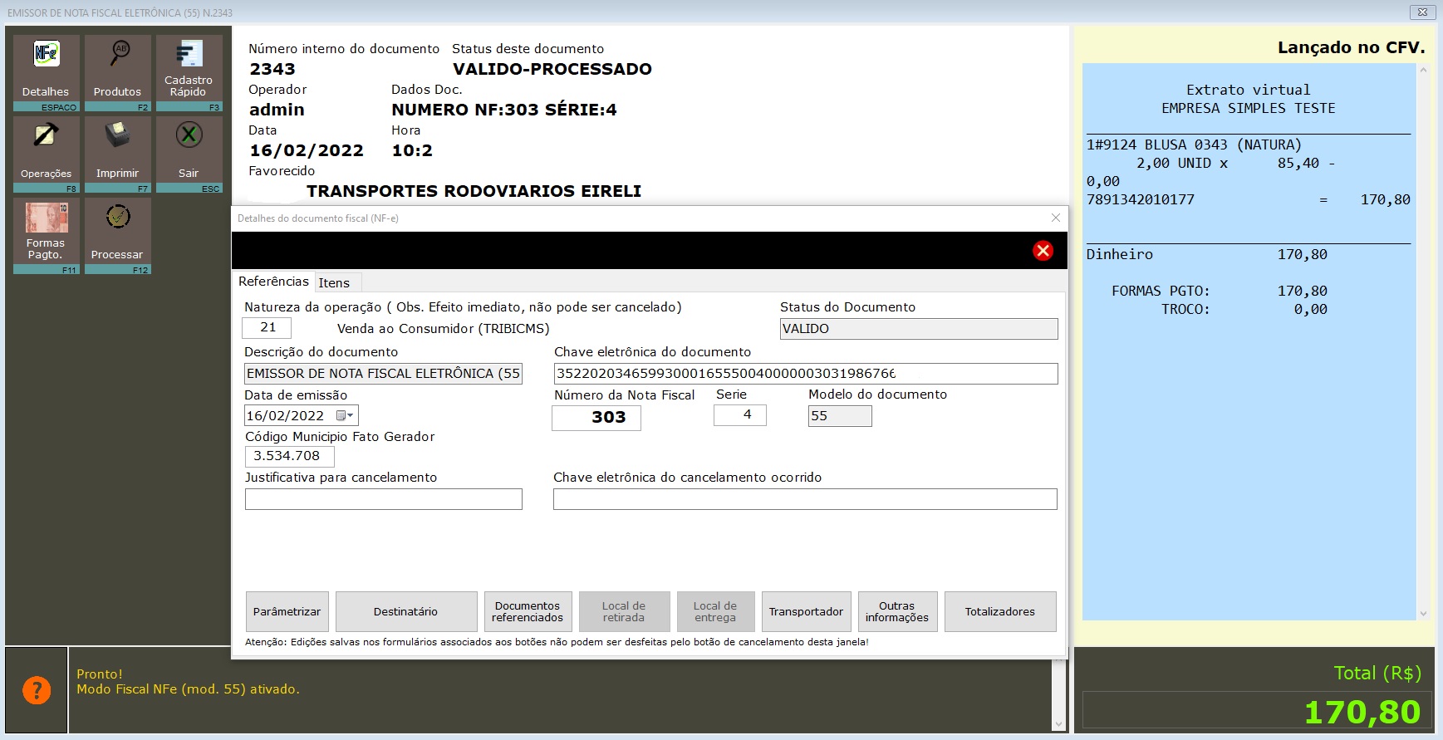The width and height of the screenshot is (1443, 740).
Task: Click the red X close icon in black bar
Action: (1043, 251)
